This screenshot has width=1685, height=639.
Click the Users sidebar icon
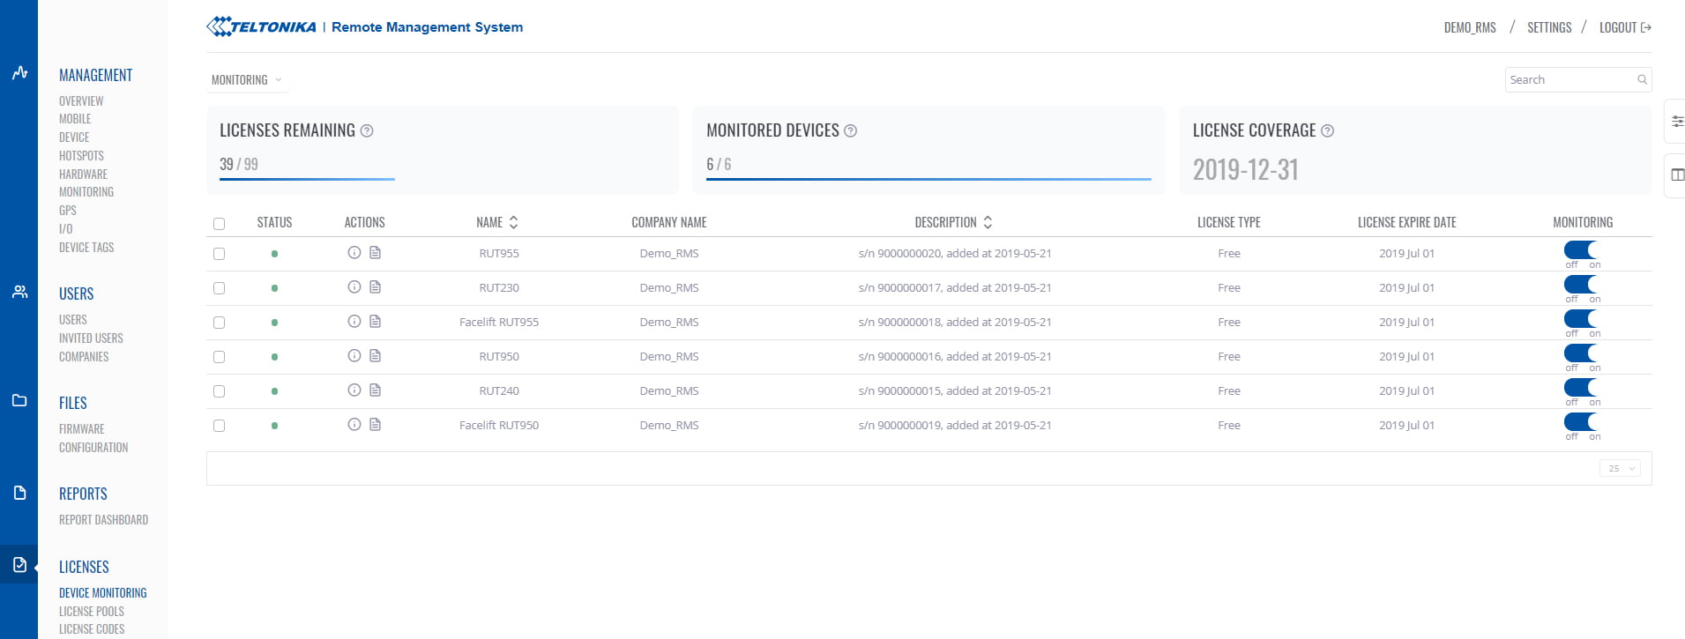(19, 292)
